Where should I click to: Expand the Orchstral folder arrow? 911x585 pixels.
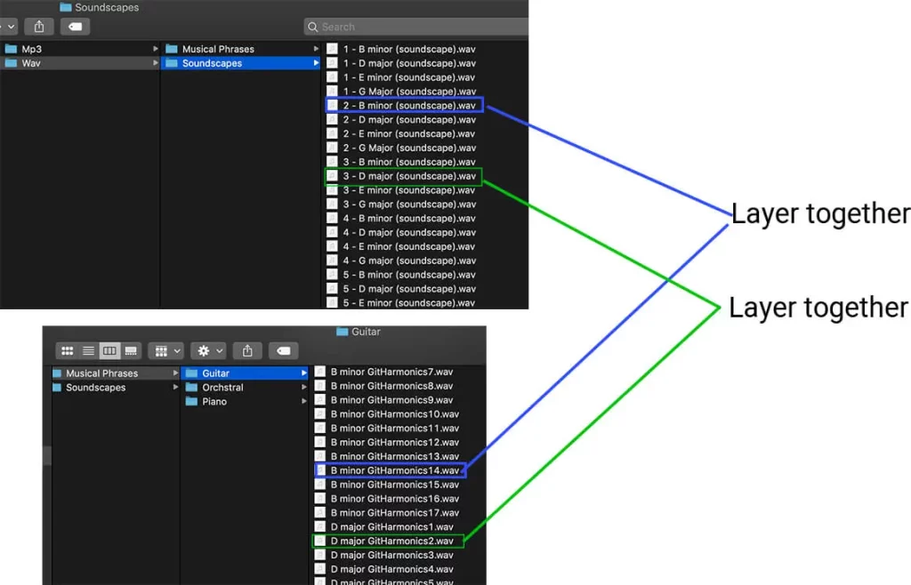point(304,388)
